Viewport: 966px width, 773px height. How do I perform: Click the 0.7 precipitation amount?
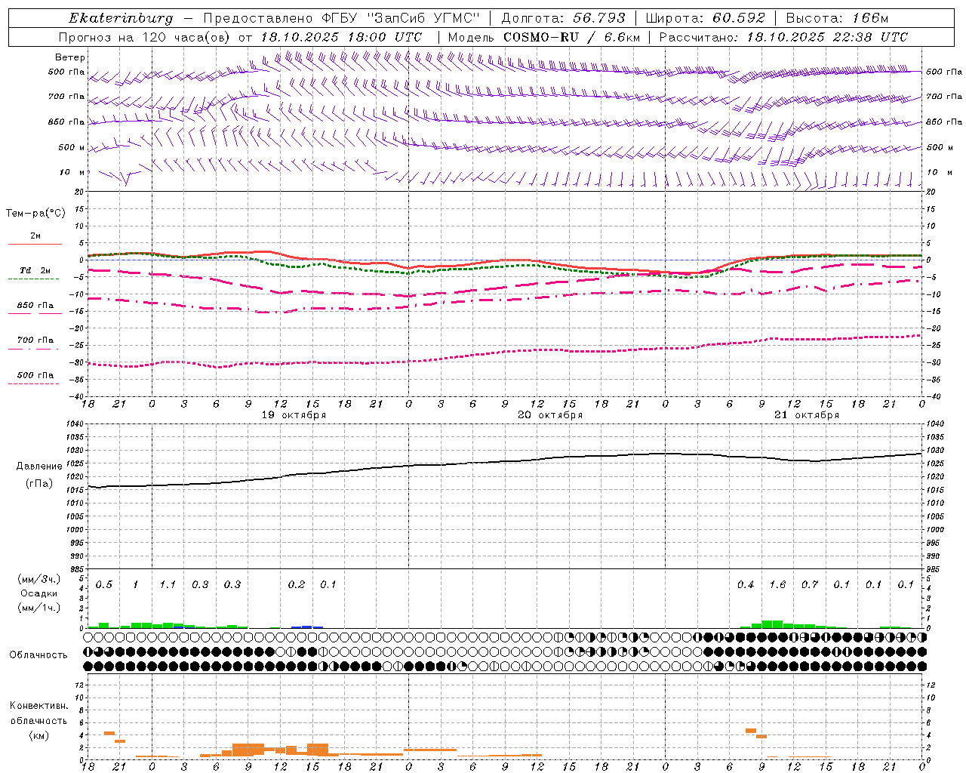pyautogui.click(x=810, y=585)
